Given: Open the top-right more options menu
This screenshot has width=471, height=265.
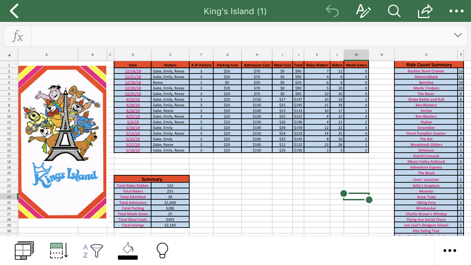Looking at the screenshot, I should [456, 11].
